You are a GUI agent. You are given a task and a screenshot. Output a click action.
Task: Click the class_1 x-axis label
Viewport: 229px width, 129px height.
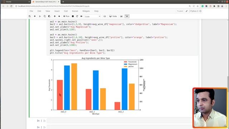92,112
